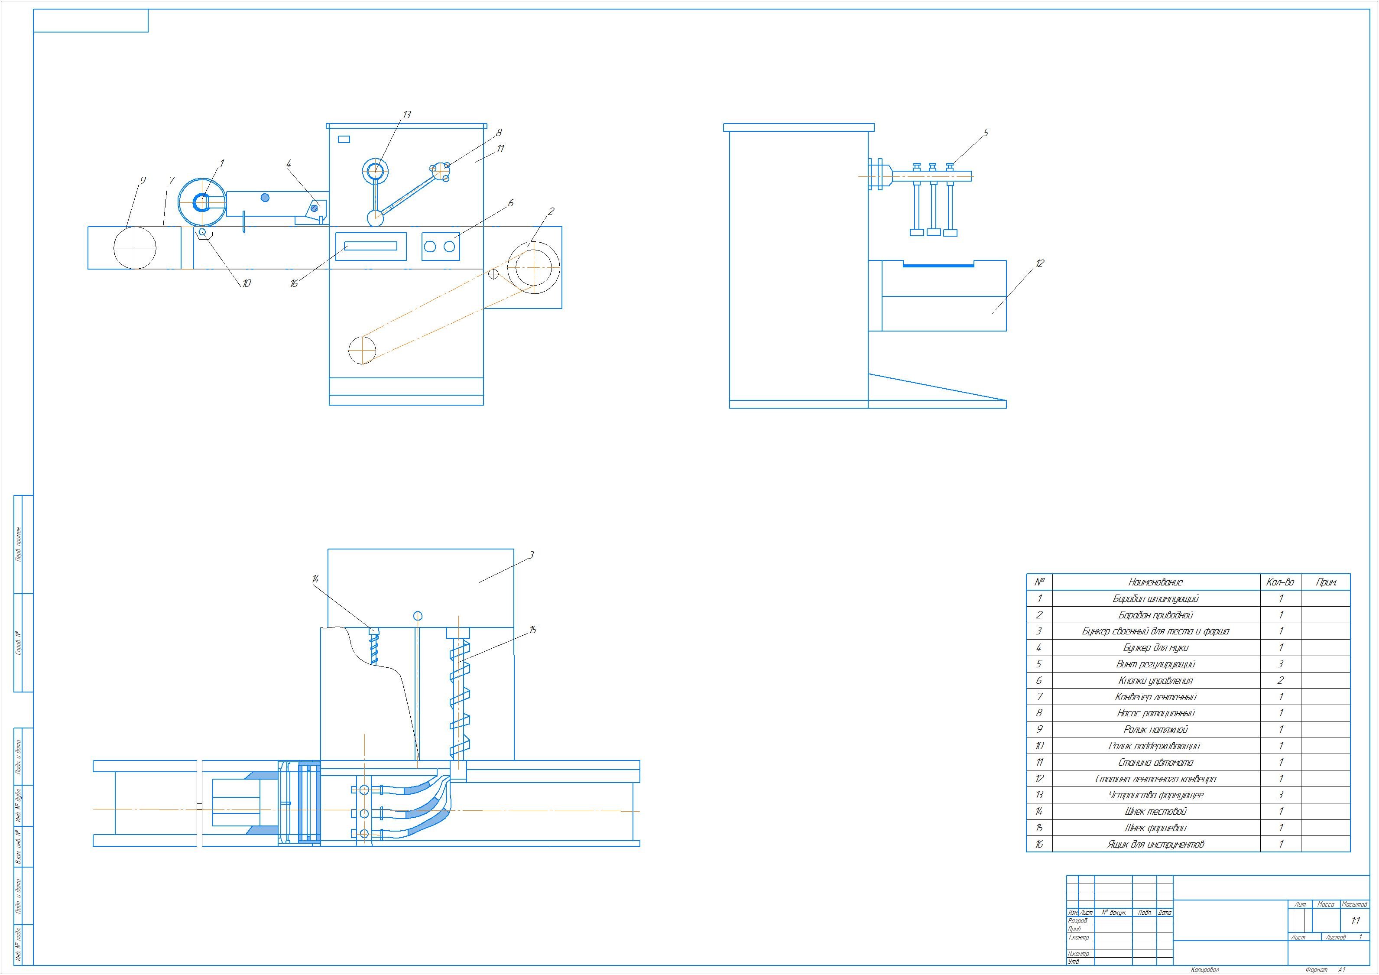
Task: Select the 'Насос ротационный' entry in the table
Action: pos(1155,713)
